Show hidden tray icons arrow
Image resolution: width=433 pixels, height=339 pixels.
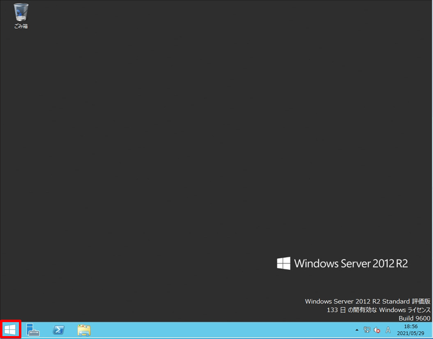(x=357, y=330)
